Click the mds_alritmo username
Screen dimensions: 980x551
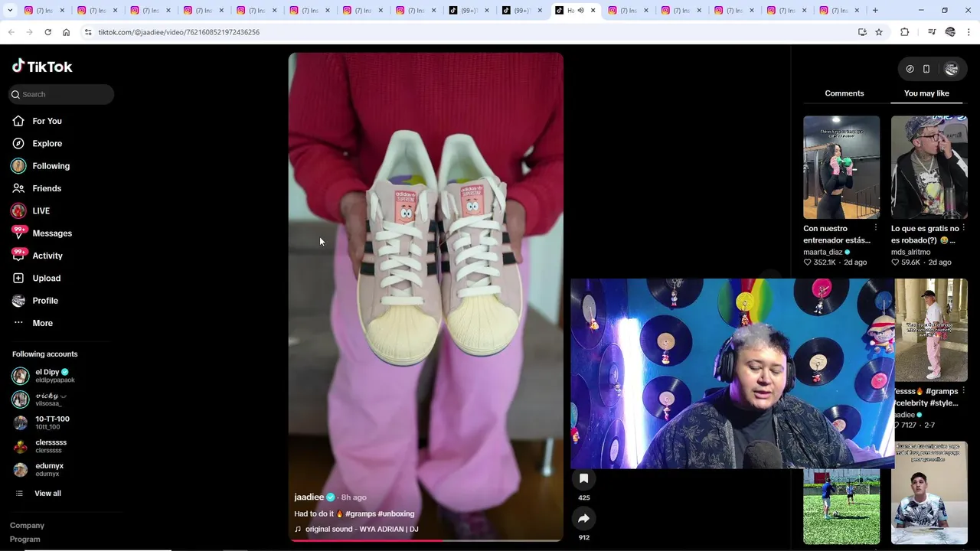910,252
